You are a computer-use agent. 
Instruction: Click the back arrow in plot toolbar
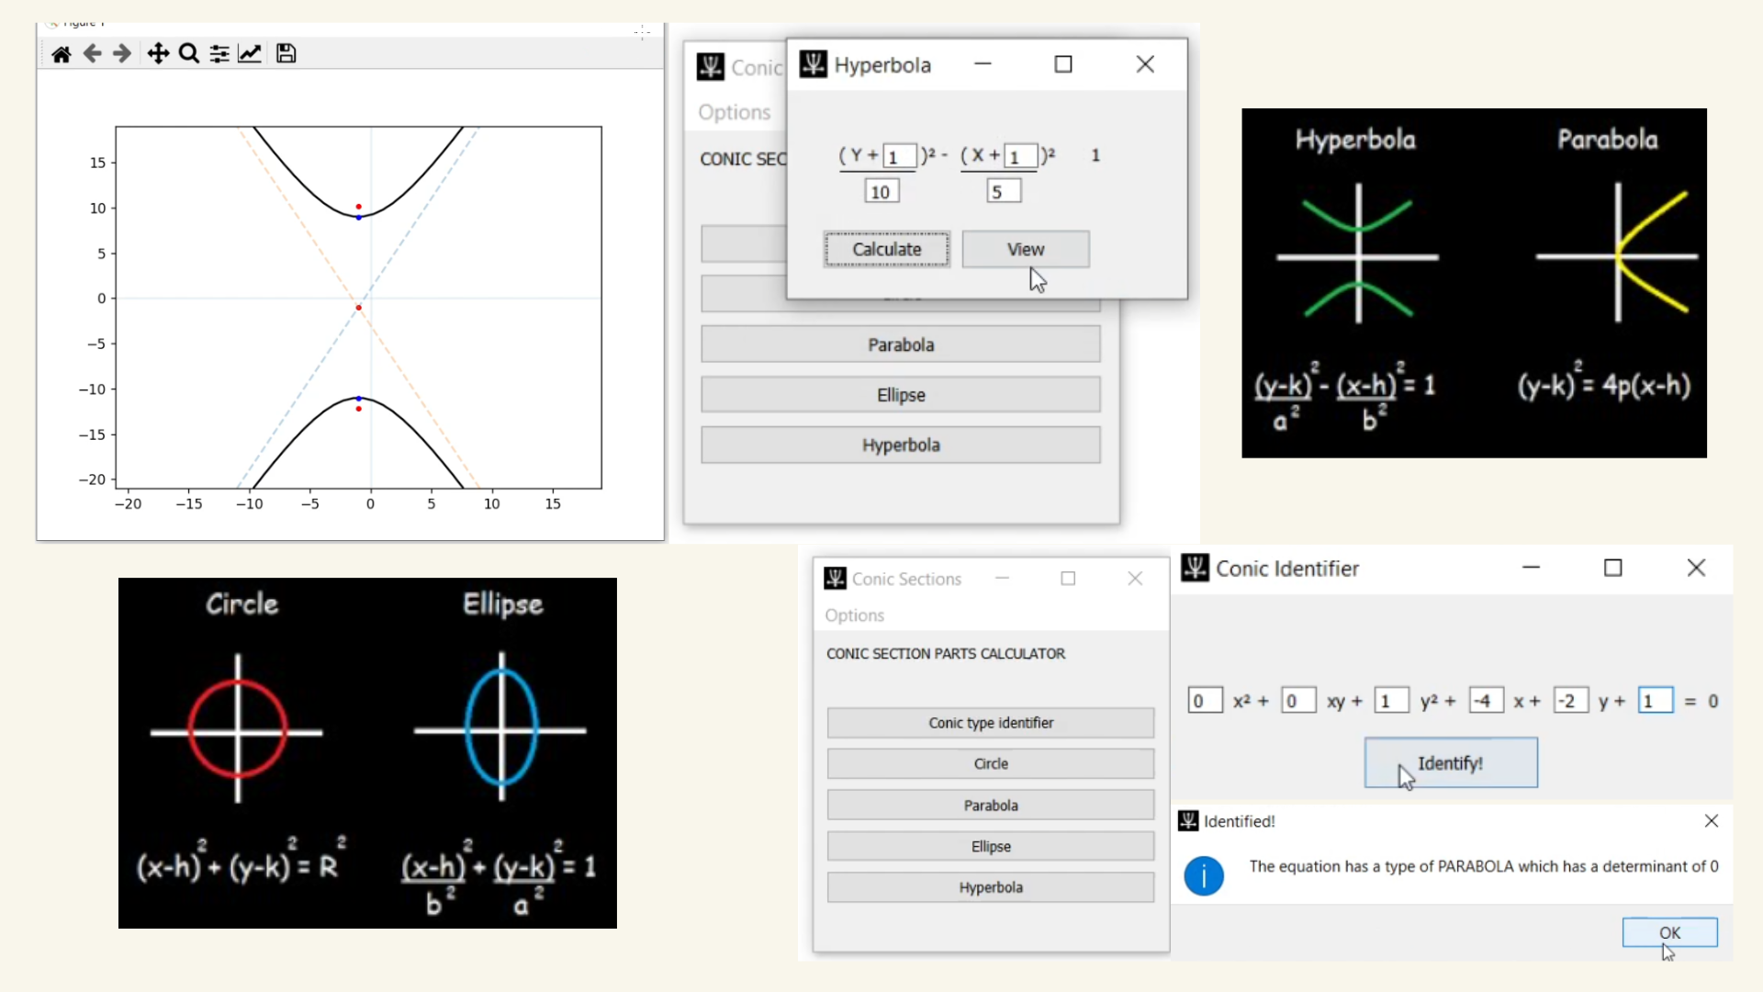pos(92,54)
